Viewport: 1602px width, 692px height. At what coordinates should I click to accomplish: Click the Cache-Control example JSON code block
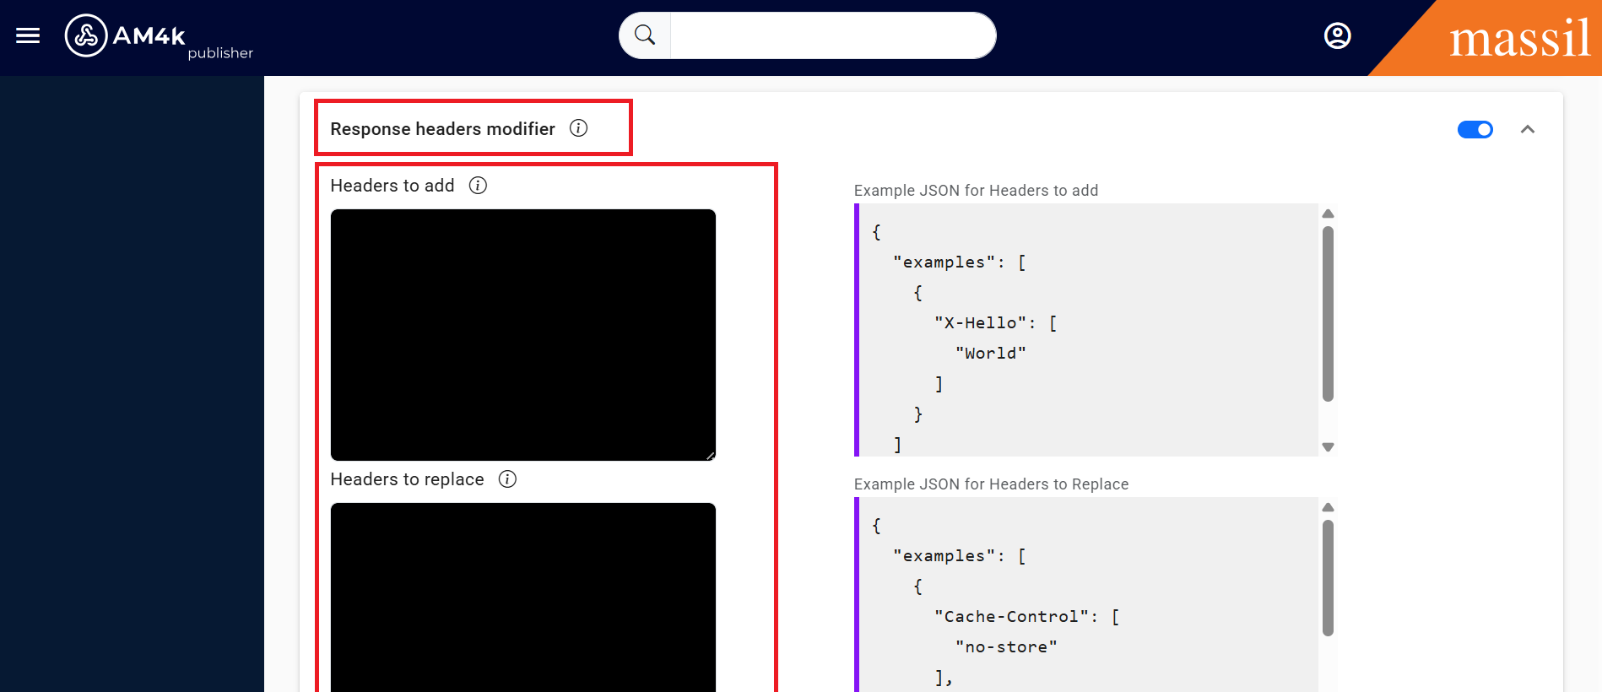point(1085,599)
